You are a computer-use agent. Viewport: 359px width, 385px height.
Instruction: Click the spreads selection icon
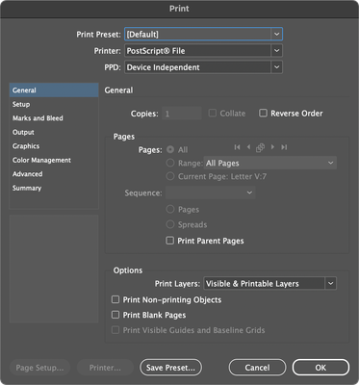[x=260, y=147]
